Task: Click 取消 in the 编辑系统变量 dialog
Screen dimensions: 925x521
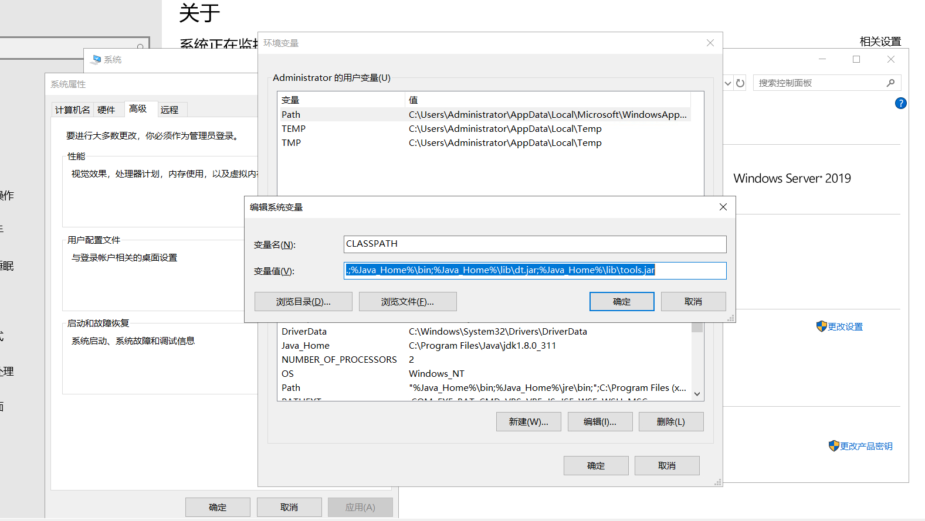Action: point(693,301)
